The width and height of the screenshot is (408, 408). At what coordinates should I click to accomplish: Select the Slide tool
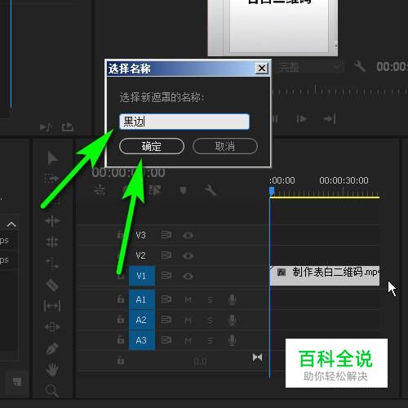[52, 326]
